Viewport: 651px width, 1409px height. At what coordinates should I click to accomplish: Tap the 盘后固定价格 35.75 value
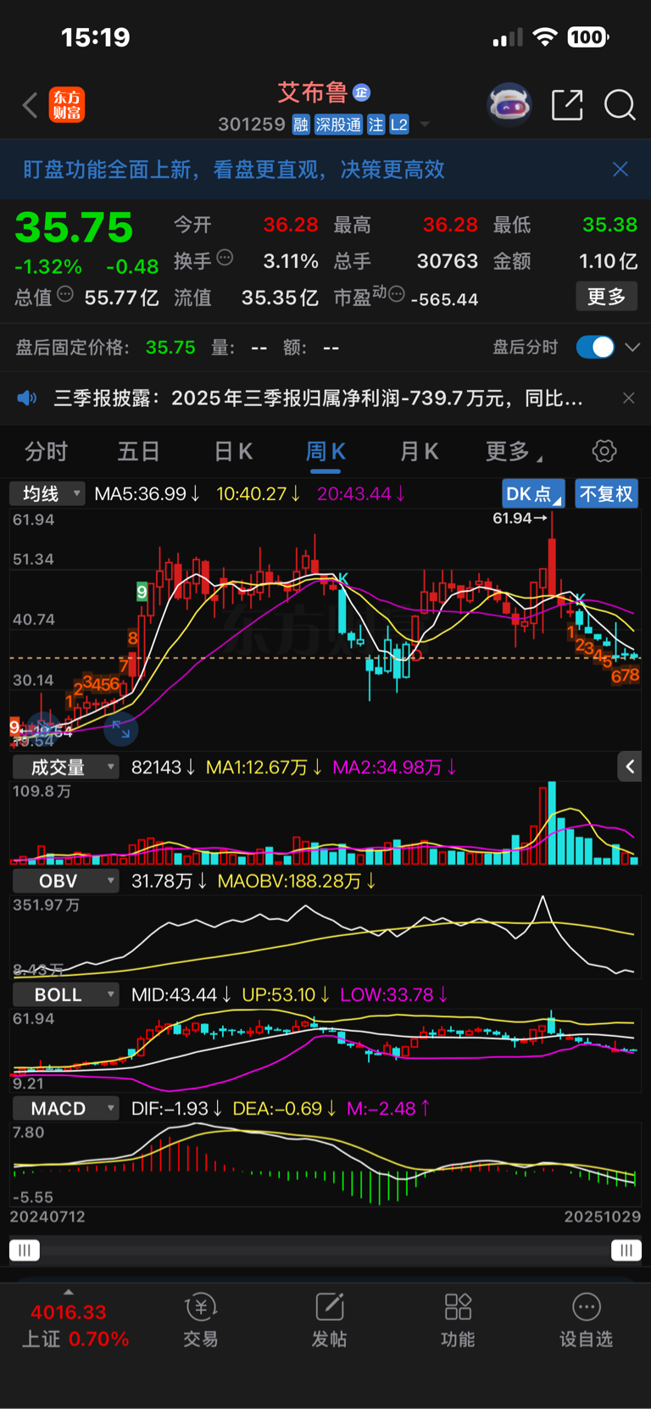[170, 348]
